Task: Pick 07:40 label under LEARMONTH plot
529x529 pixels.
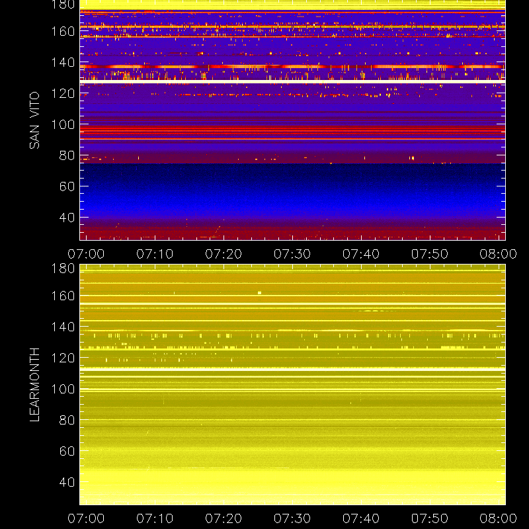Action: tap(361, 518)
